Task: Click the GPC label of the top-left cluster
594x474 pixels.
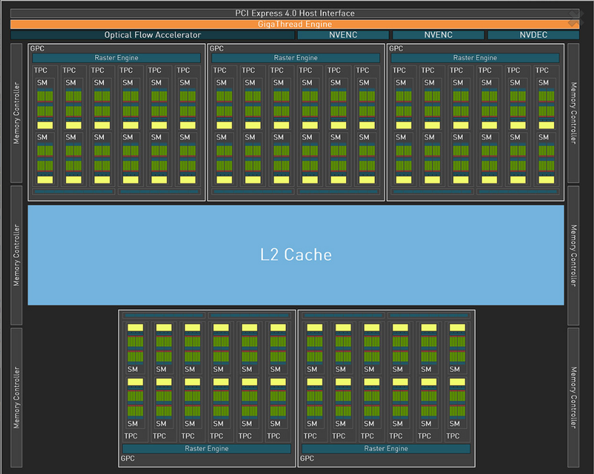Action: [37, 48]
